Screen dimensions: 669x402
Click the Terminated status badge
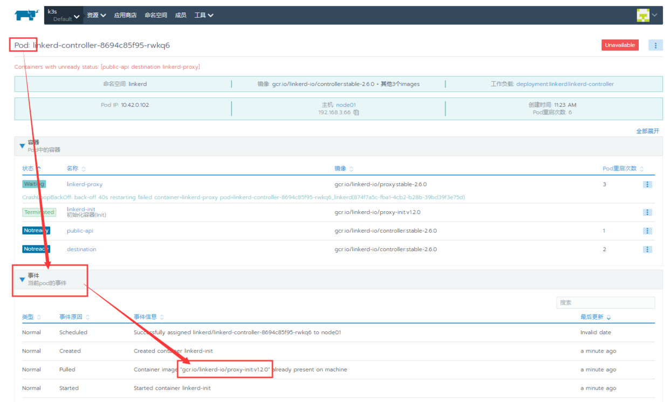tap(39, 212)
